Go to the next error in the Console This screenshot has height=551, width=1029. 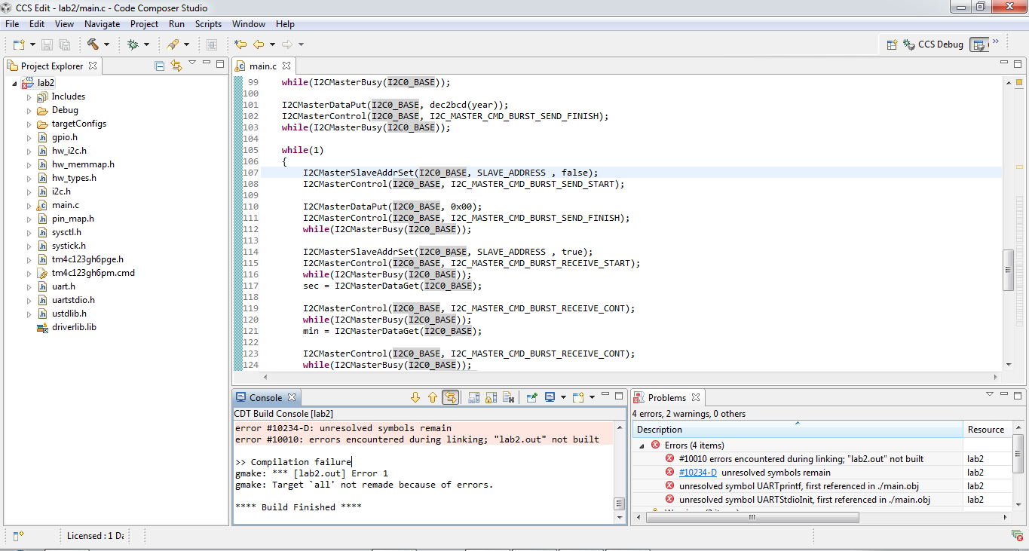415,397
